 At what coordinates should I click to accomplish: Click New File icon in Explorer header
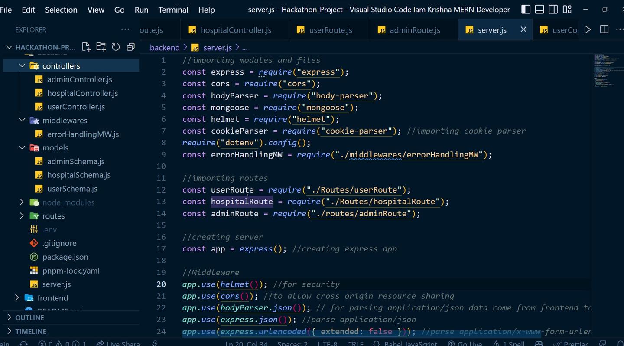(86, 47)
